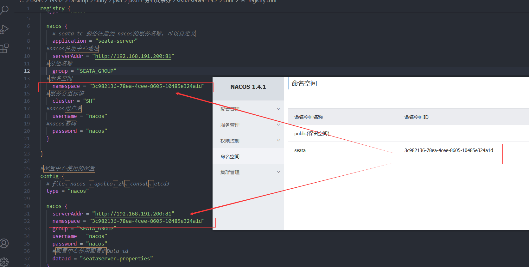529x267 pixels.
Task: Expand 集群管理 chevron in Nacos sidebar
Action: (278, 172)
